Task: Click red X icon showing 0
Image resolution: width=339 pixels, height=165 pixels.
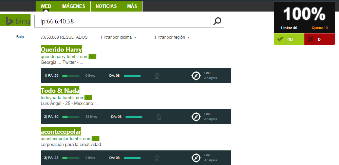Action: [x=311, y=39]
